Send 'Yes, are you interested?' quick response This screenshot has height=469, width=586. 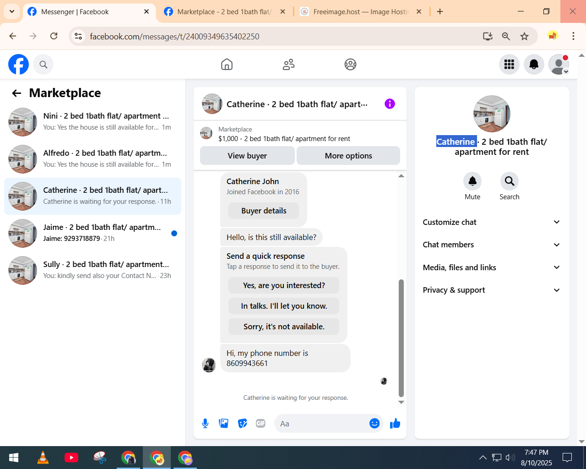(284, 285)
